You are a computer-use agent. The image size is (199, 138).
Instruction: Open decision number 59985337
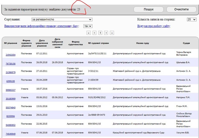coord(11,90)
